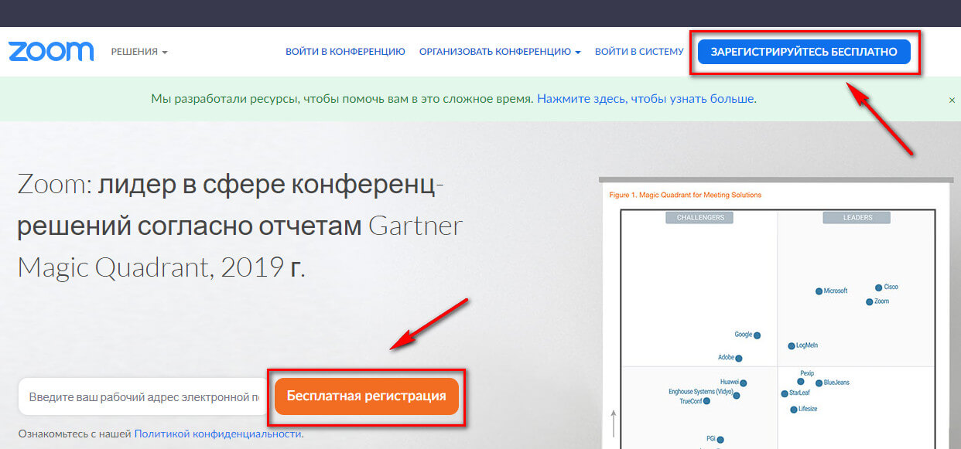The image size is (961, 449).
Task: Click the Adobe data point on the quadrant
Action: click(x=740, y=357)
